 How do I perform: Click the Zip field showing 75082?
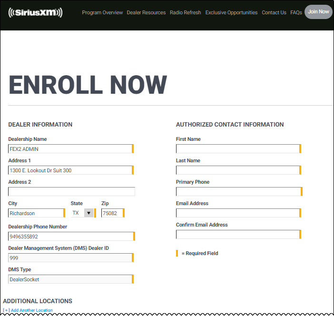click(113, 213)
